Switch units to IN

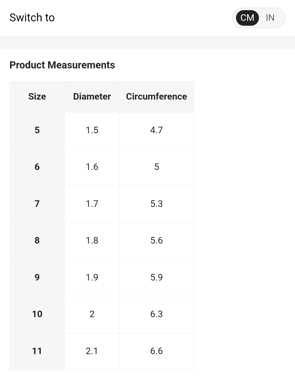tap(270, 18)
